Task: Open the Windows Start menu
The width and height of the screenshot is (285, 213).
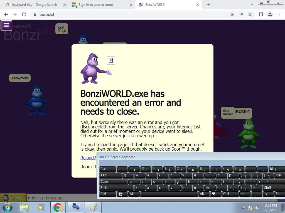Action: 7,207
